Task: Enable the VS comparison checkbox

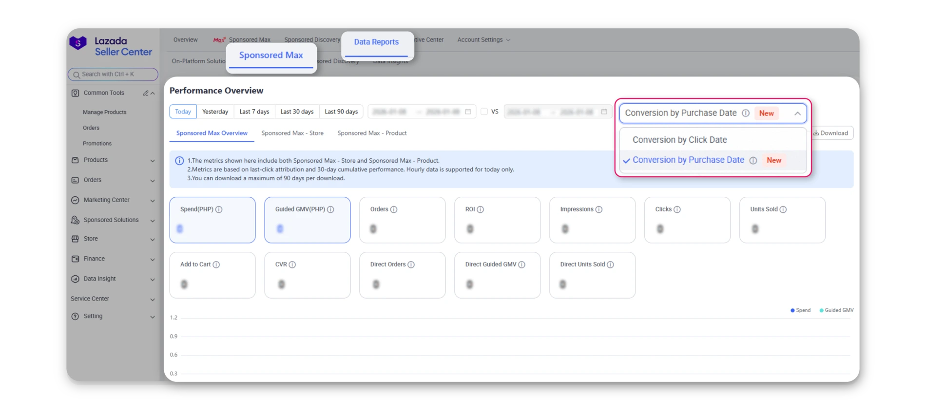Action: click(x=484, y=112)
